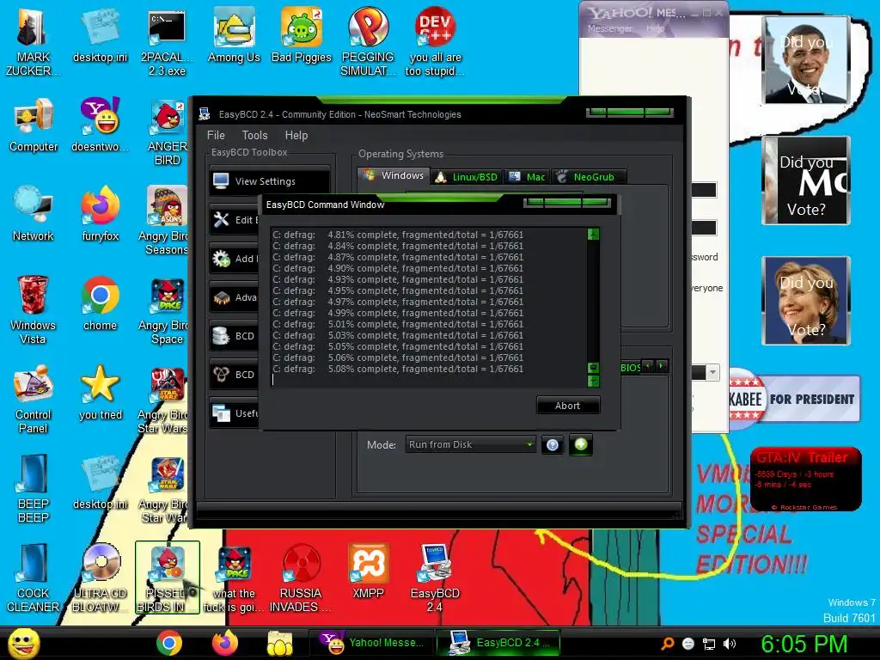
Task: Click the 5.08% complete defrag output line
Action: [x=398, y=369]
